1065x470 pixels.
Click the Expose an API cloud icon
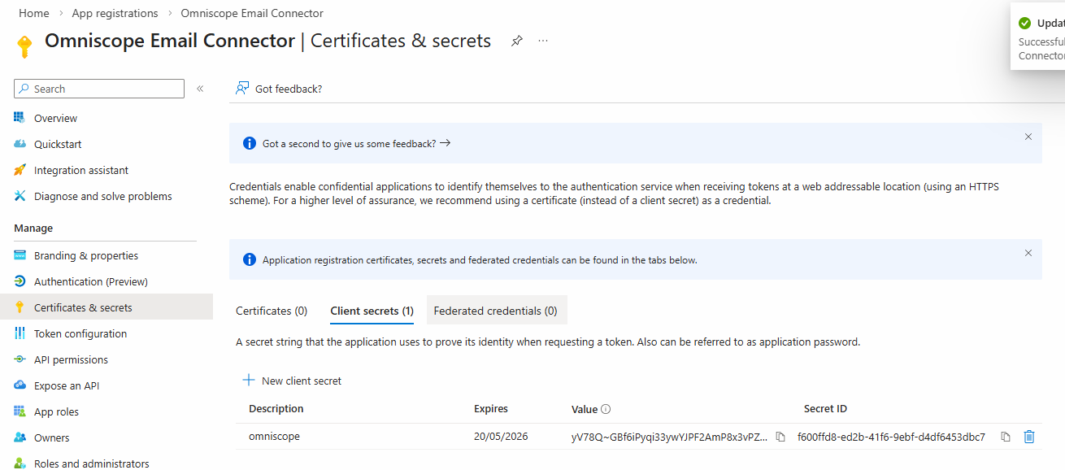tap(20, 385)
